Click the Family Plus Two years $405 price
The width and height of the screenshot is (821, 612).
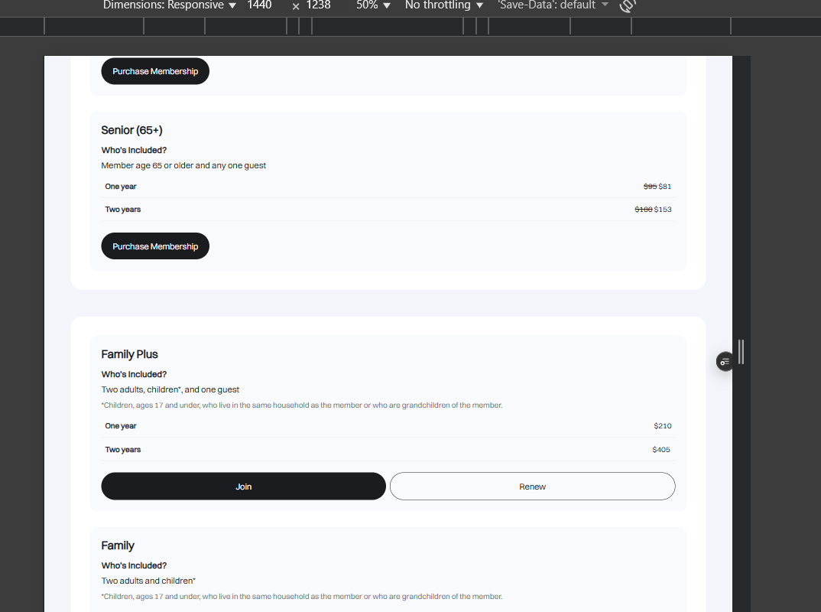[661, 450]
